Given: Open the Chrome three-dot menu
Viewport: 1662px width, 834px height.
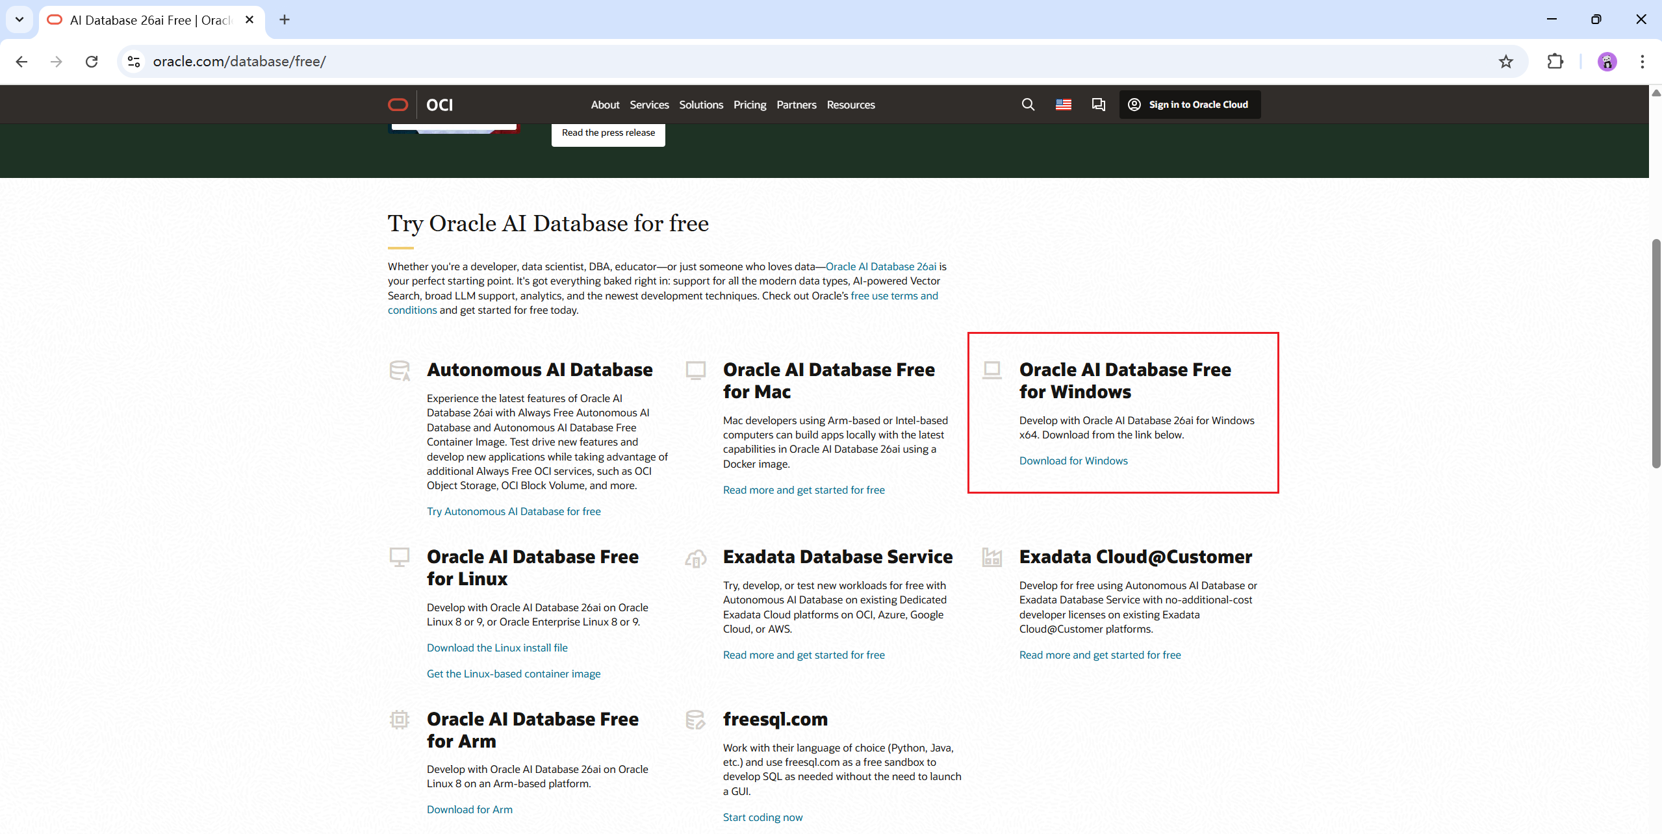Looking at the screenshot, I should [x=1642, y=62].
